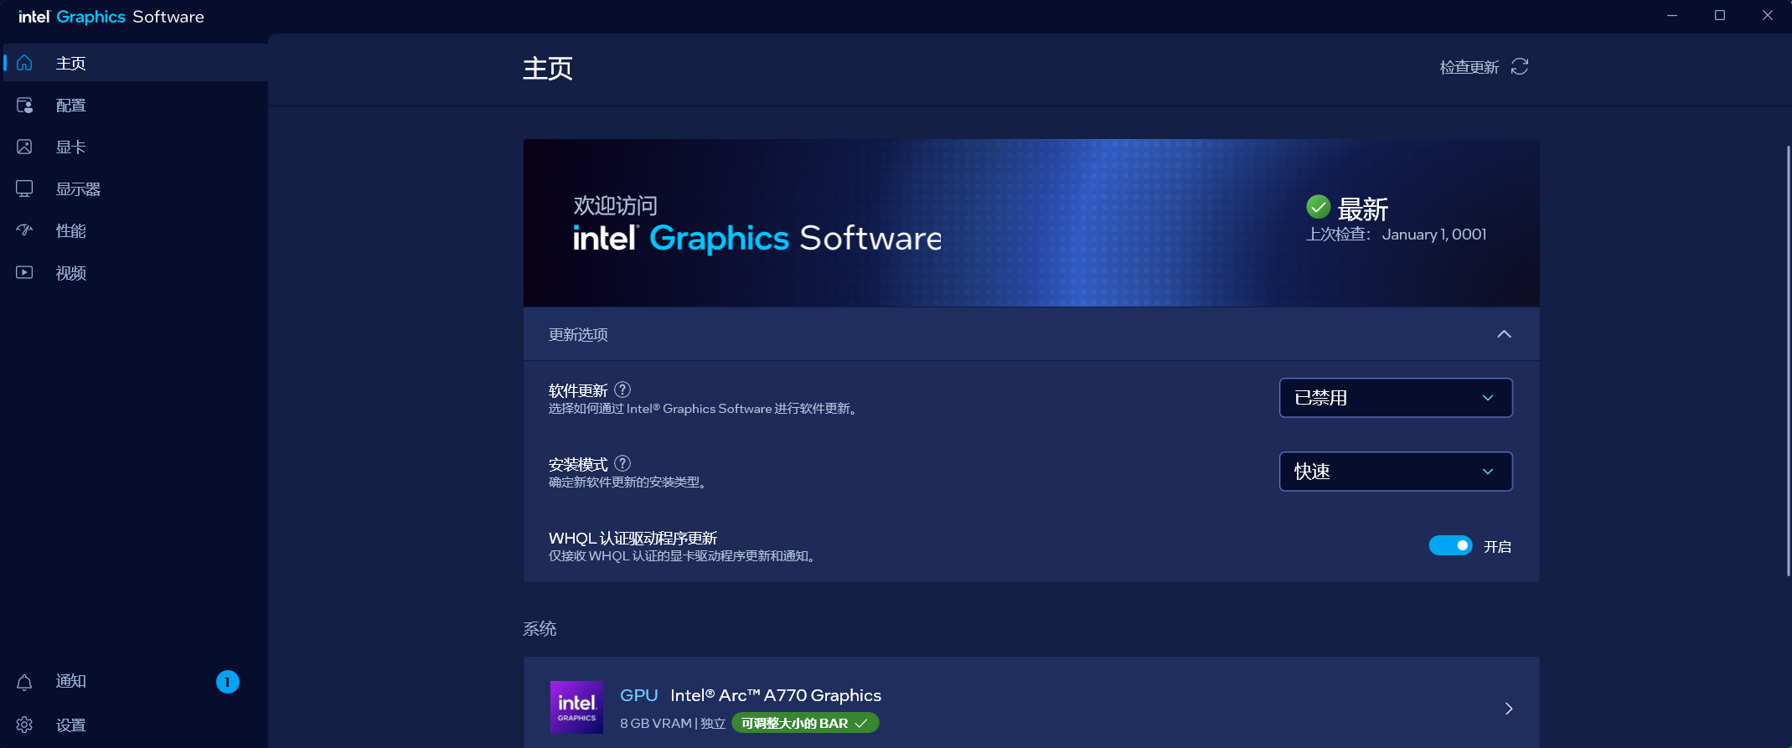Click the 检查更新 button text
1792x748 pixels.
(x=1469, y=67)
